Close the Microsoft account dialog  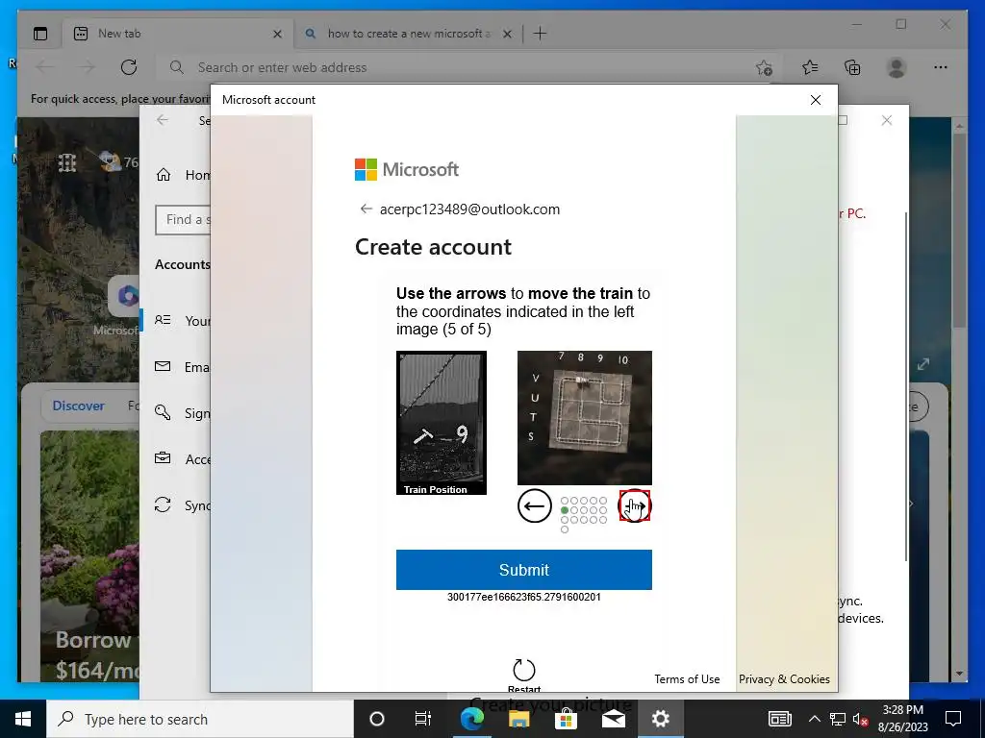816,100
